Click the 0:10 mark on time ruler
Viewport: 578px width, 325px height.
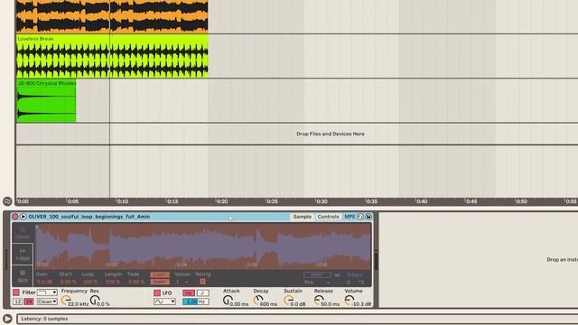tap(123, 201)
